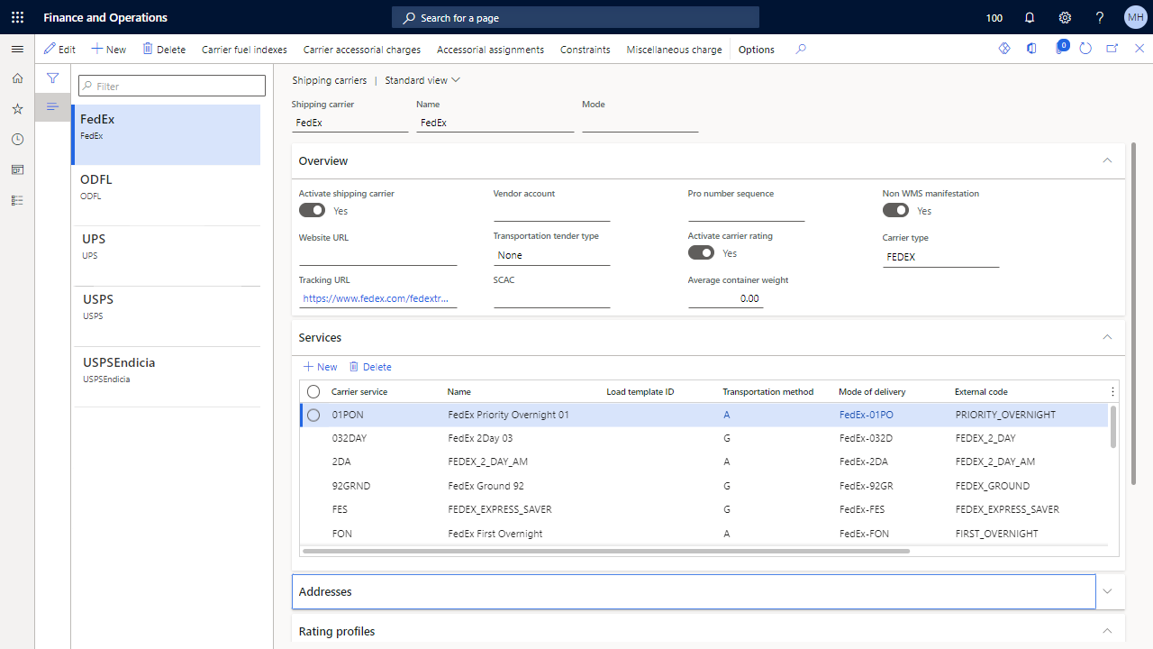Click the Services grid horizontal scrollbar
1153x649 pixels.
[x=606, y=551]
